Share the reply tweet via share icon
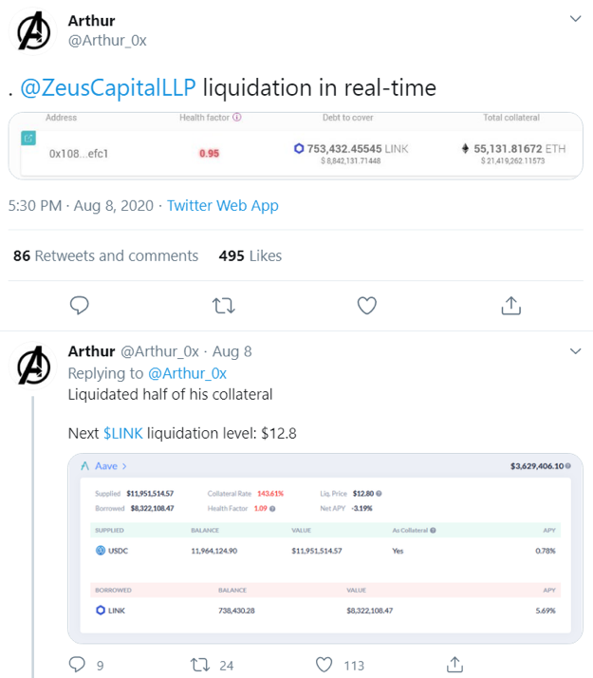The height and width of the screenshot is (678, 593). (x=454, y=665)
